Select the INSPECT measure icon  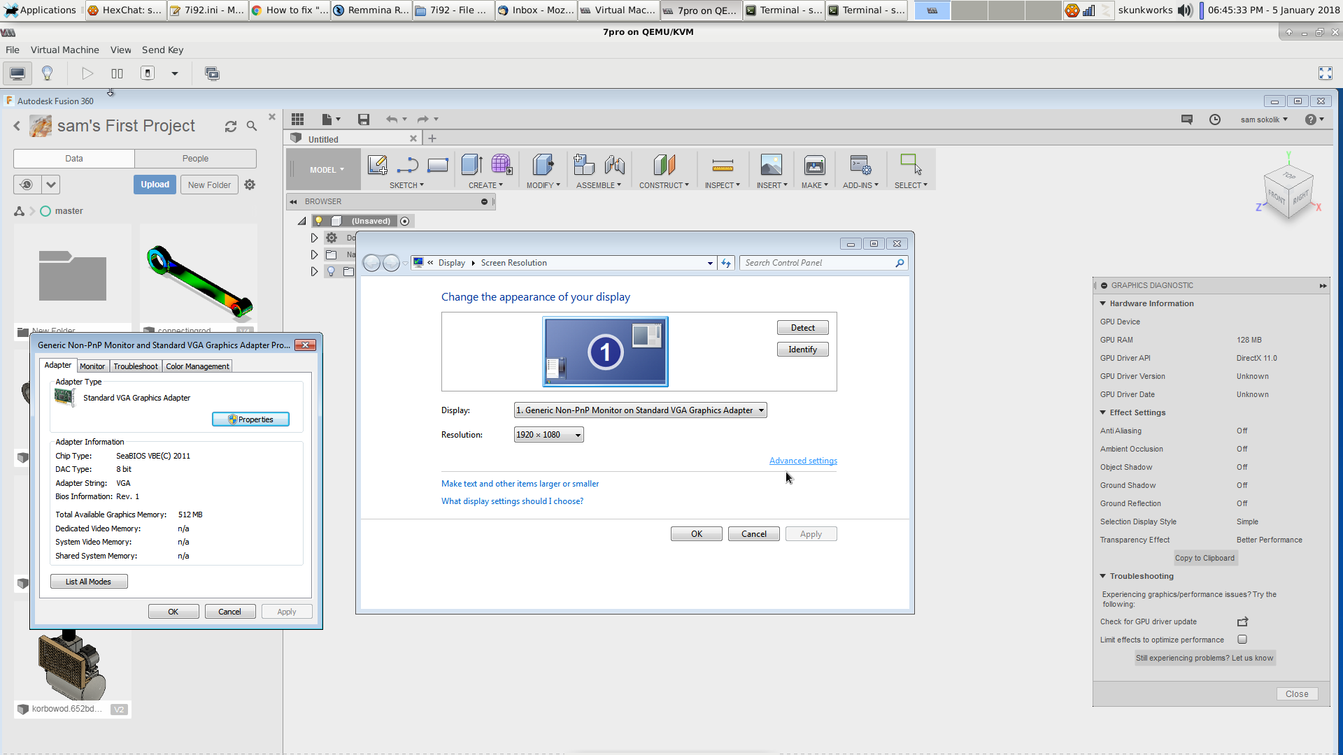(723, 166)
